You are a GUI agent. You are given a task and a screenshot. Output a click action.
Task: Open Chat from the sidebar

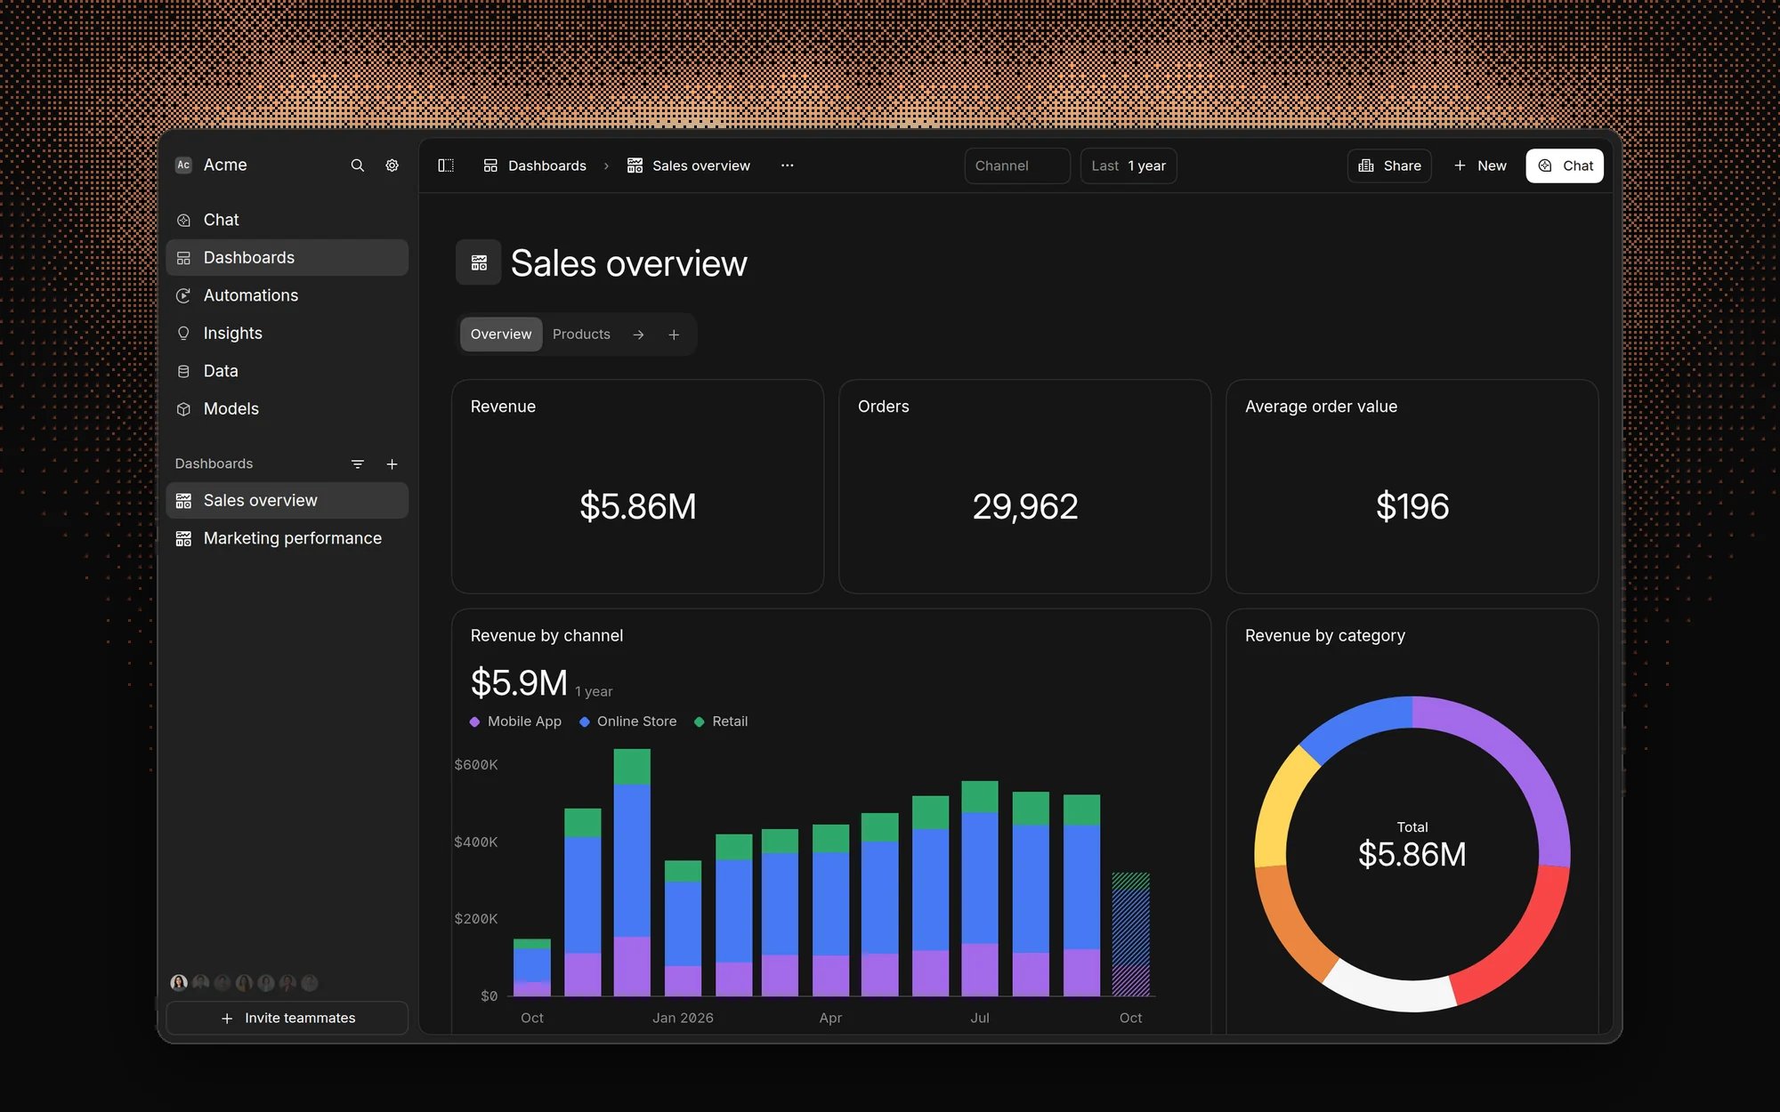(x=287, y=220)
